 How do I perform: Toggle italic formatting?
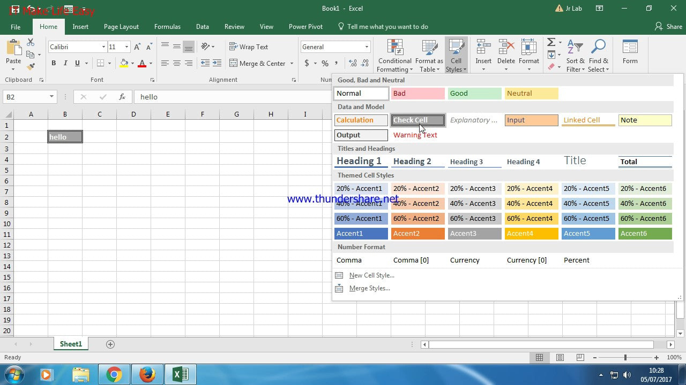pos(65,63)
